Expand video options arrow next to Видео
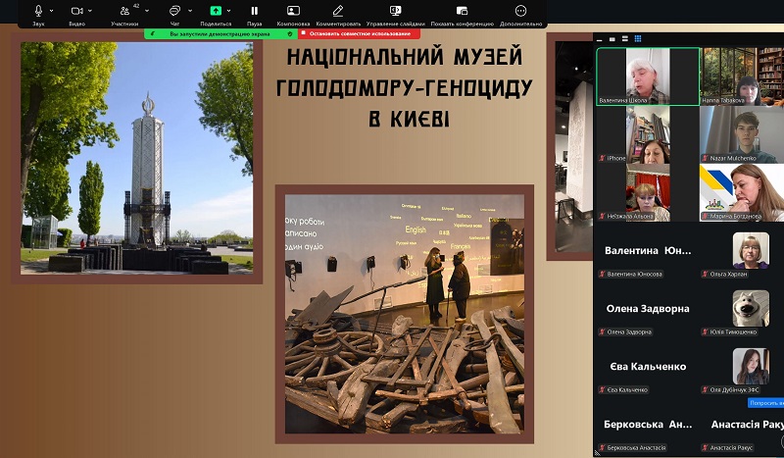 point(92,11)
